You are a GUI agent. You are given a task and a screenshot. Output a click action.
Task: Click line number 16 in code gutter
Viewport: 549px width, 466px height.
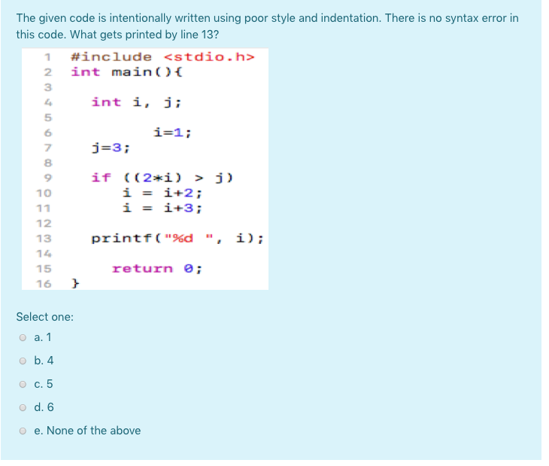click(x=44, y=284)
